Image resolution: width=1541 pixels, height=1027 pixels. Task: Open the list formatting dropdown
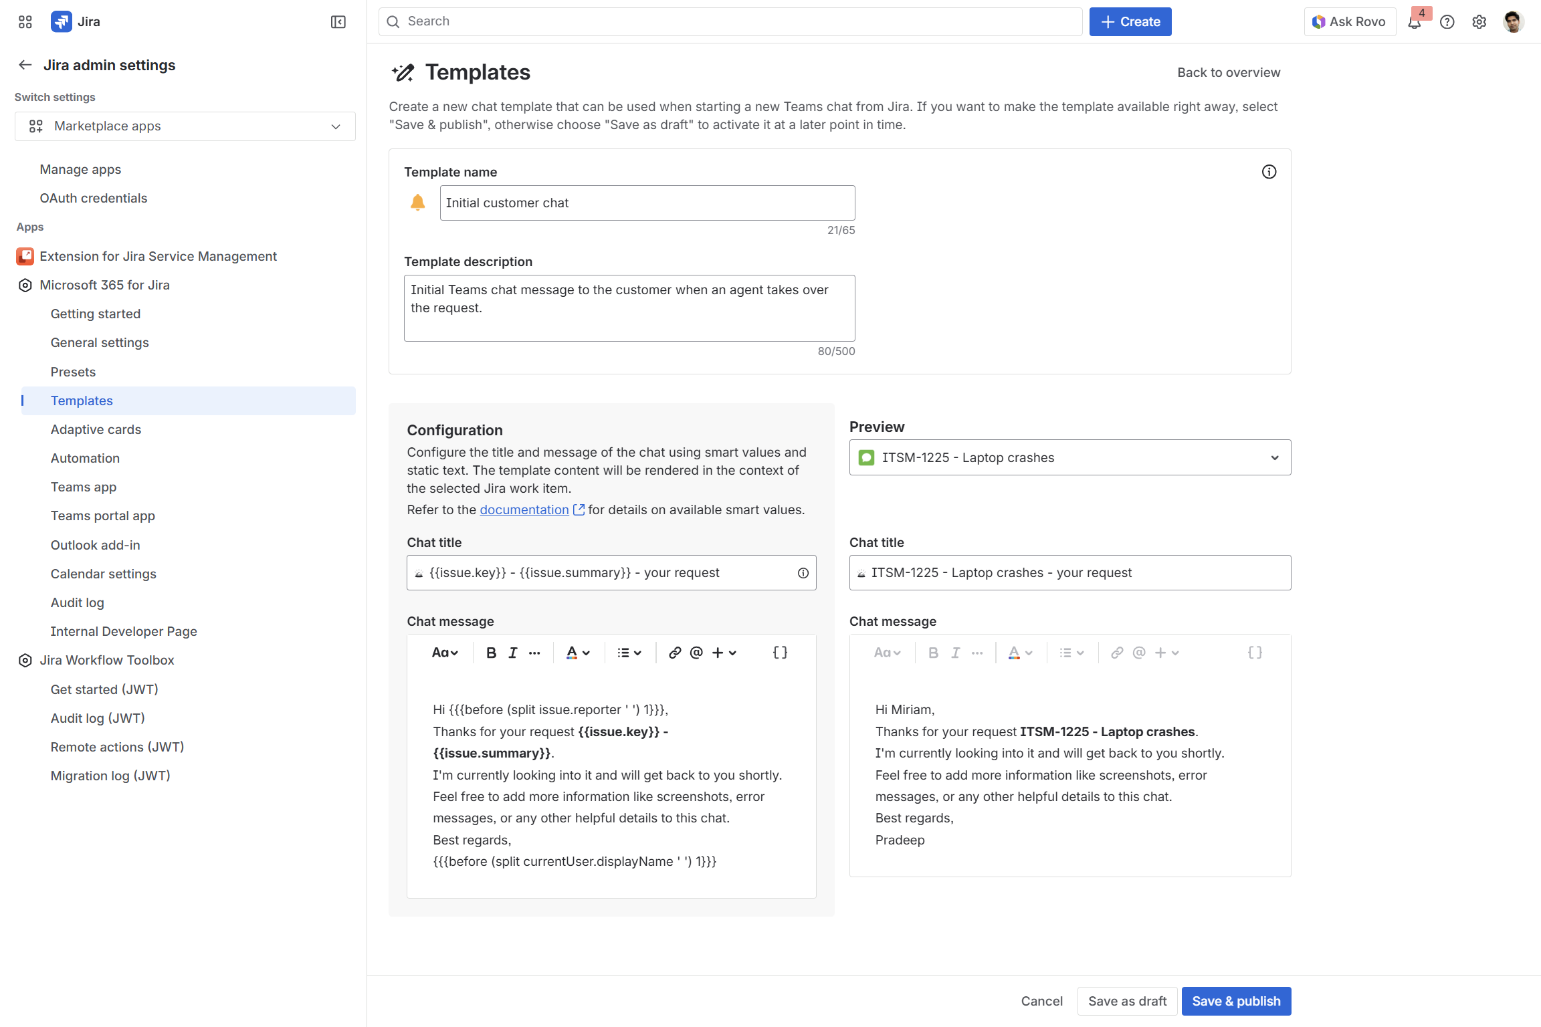pos(629,653)
